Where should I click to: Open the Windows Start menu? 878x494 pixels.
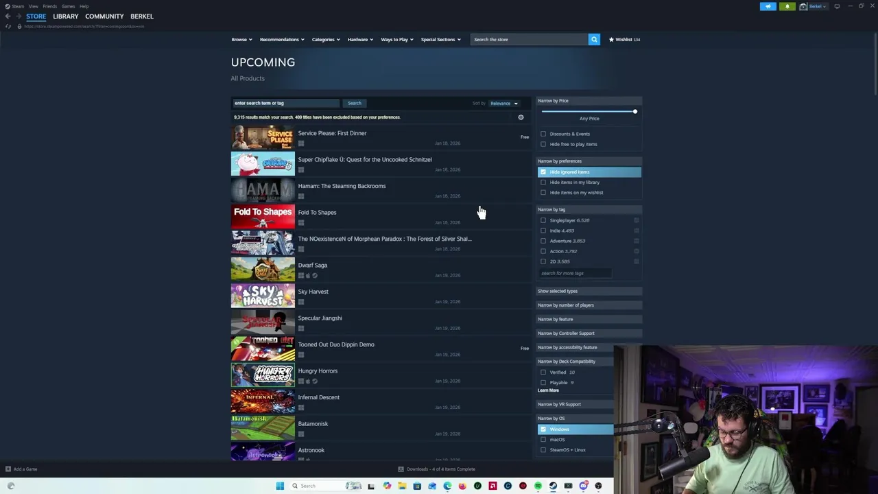280,486
